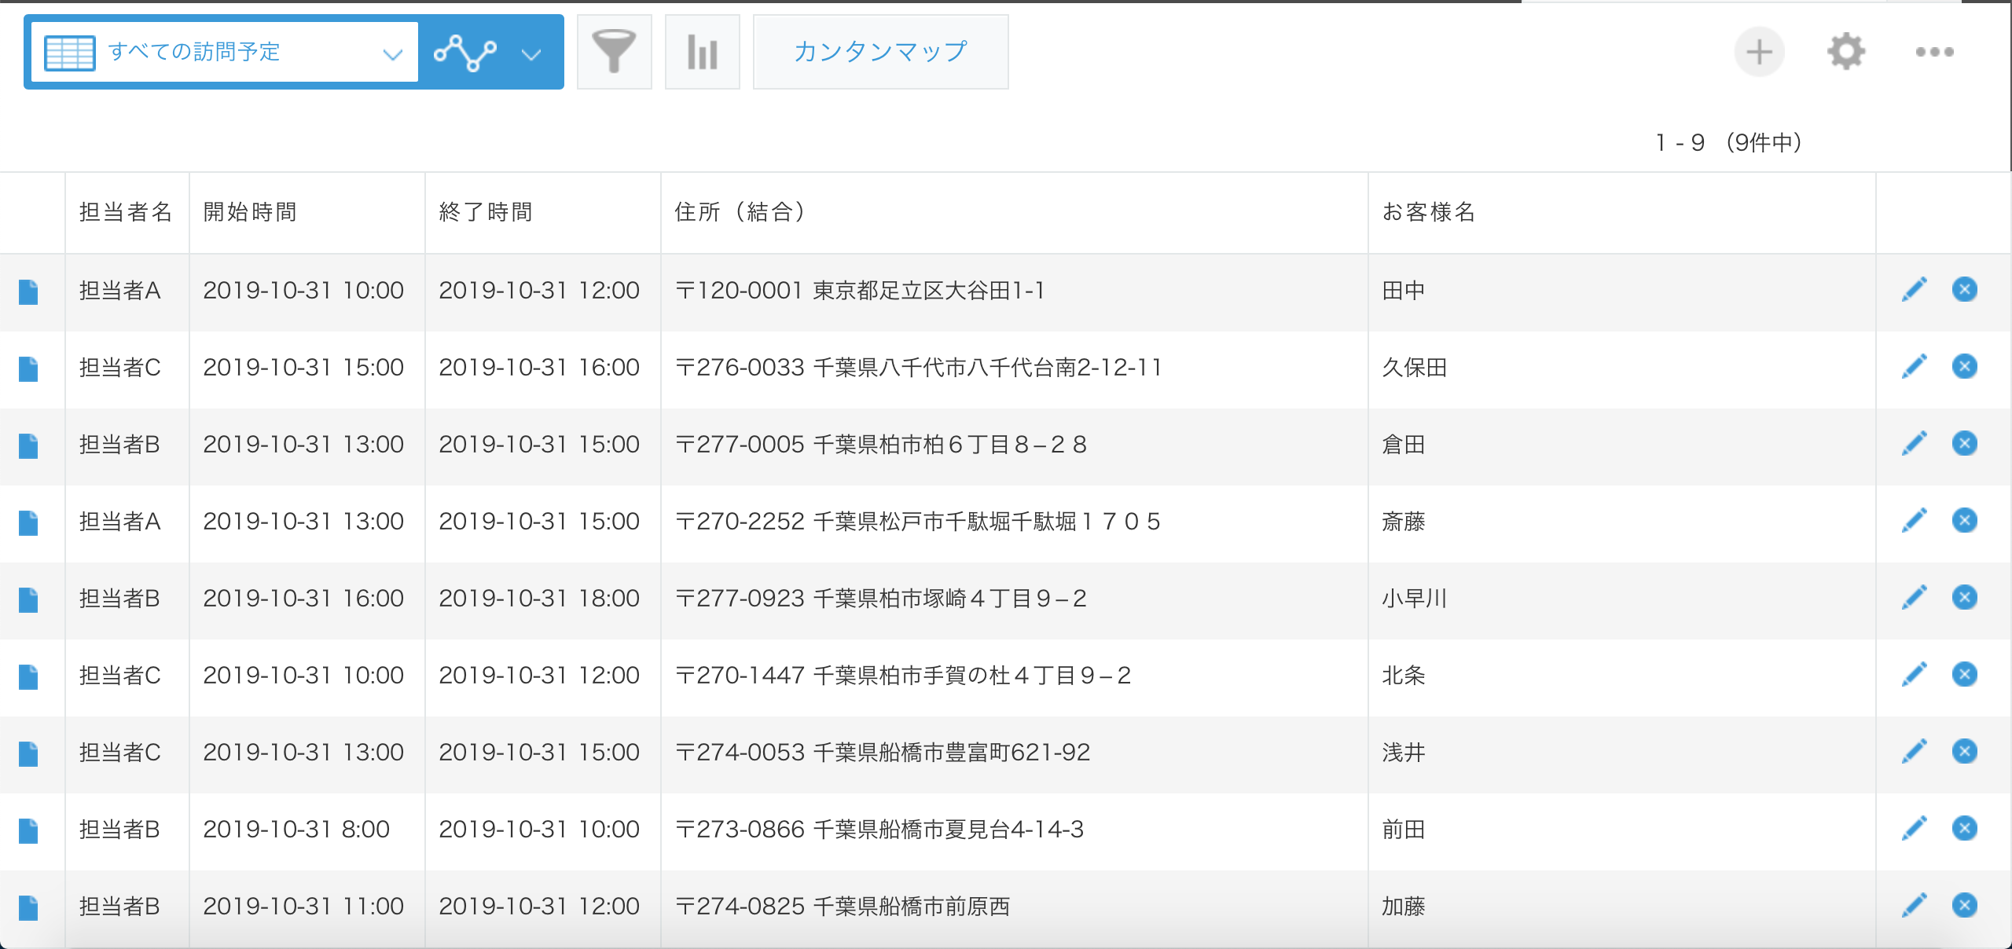The height and width of the screenshot is (949, 2012).
Task: Click the graph view icon
Action: [x=465, y=52]
